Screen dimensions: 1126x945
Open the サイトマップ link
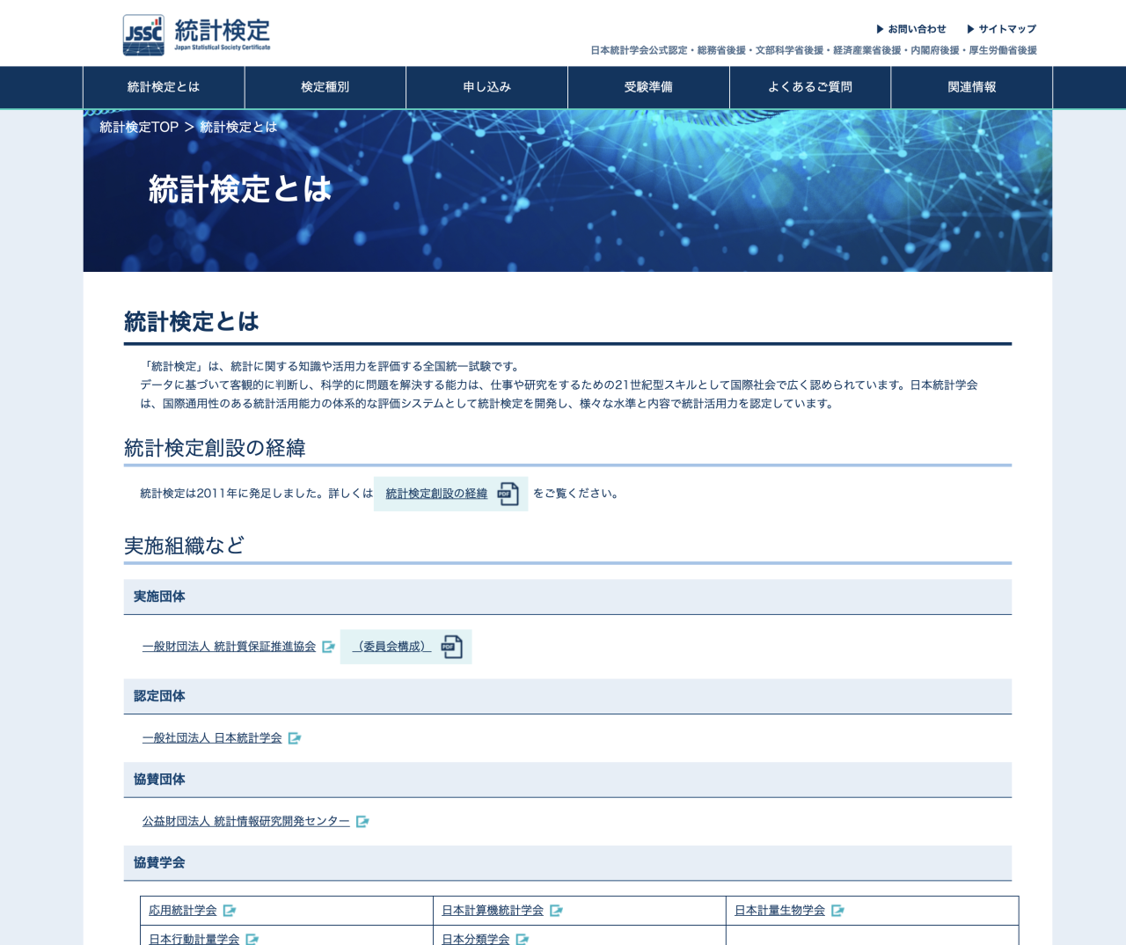point(1003,29)
